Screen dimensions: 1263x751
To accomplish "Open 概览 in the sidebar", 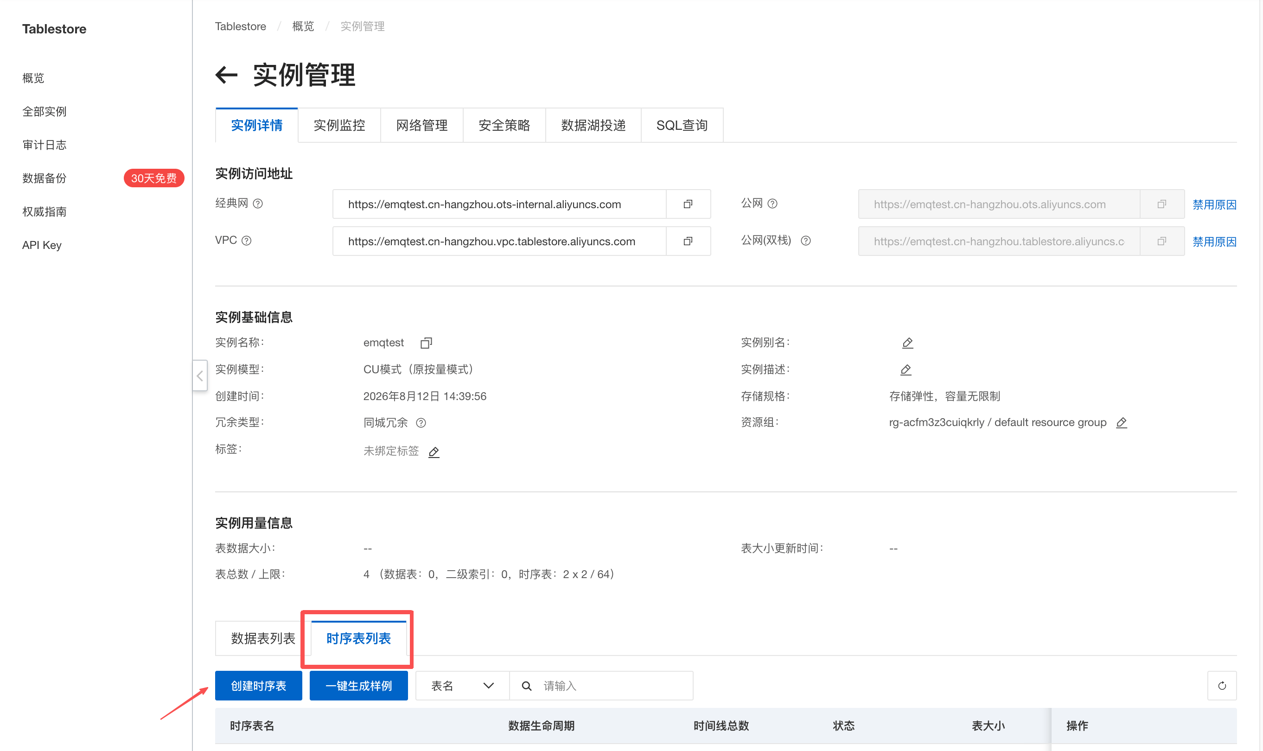I will click(33, 78).
